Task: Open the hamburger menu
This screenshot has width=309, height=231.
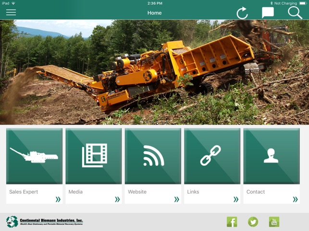Action: 11,12
